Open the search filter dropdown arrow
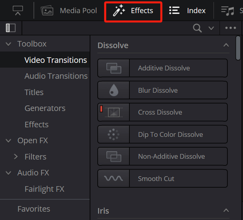This screenshot has width=243, height=220. pos(211,28)
